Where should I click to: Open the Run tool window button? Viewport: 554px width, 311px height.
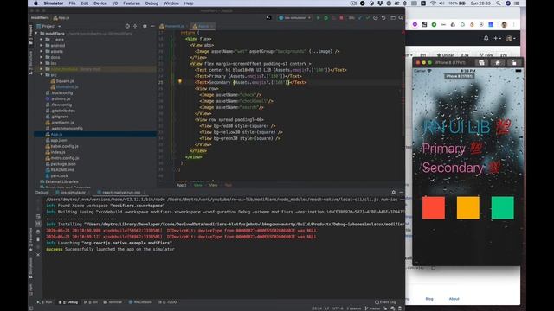45,302
